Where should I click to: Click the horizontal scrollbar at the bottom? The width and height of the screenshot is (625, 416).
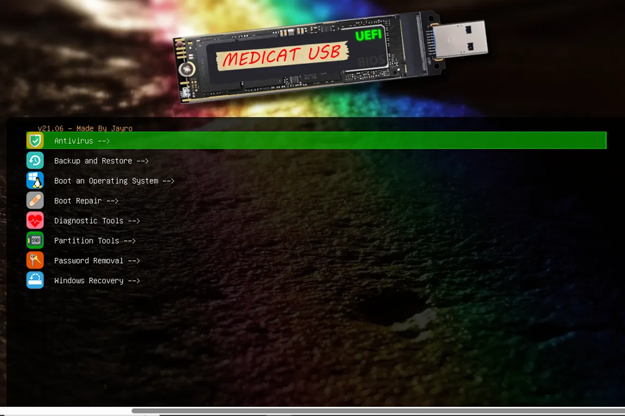point(378,411)
